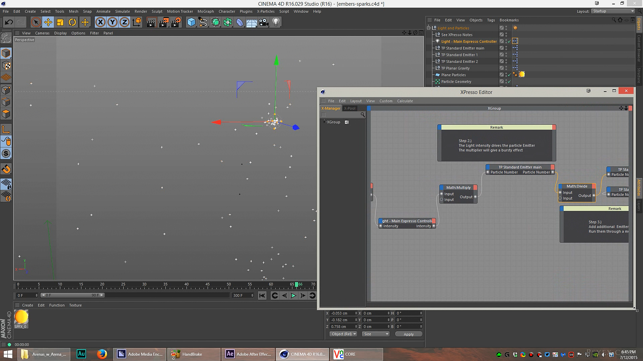This screenshot has width=643, height=361.
Task: Toggle enable checkmark for Plane Particles
Action: click(509, 75)
